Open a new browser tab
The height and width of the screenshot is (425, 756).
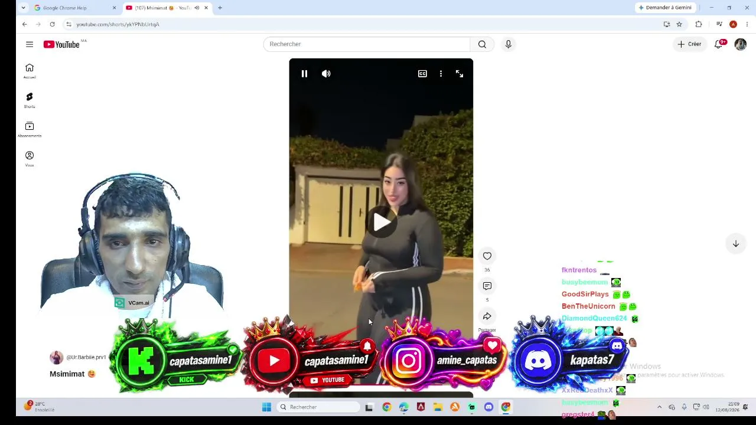(x=220, y=8)
